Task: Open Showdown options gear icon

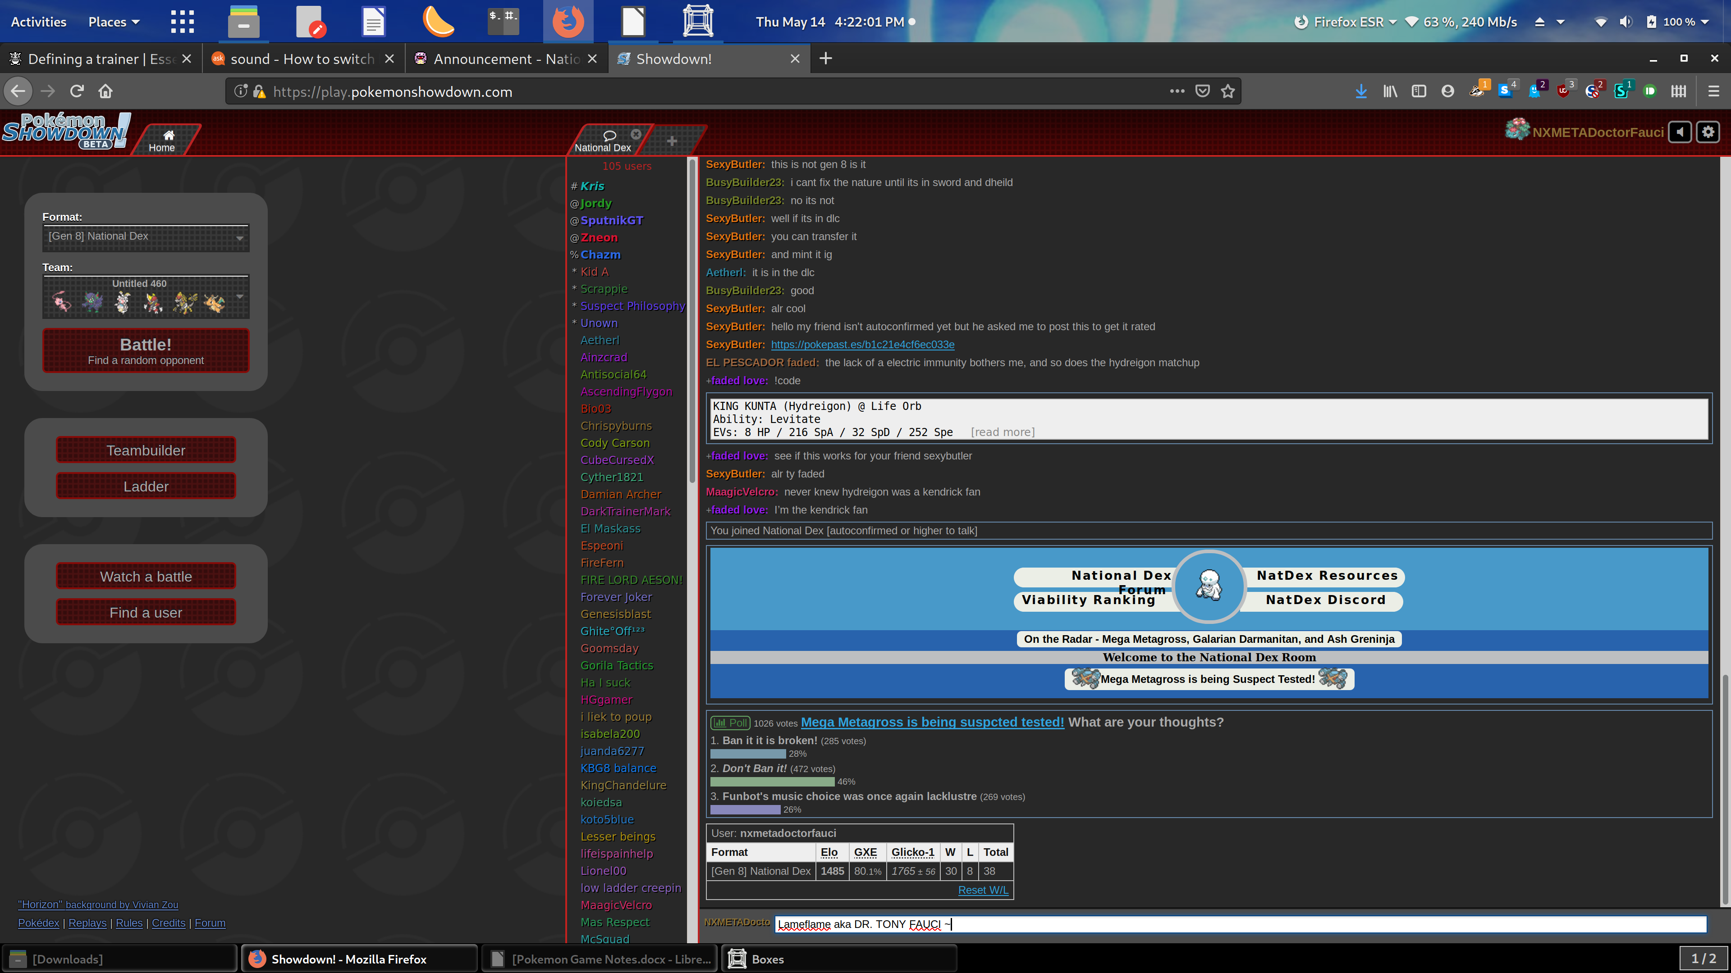Action: (x=1708, y=132)
